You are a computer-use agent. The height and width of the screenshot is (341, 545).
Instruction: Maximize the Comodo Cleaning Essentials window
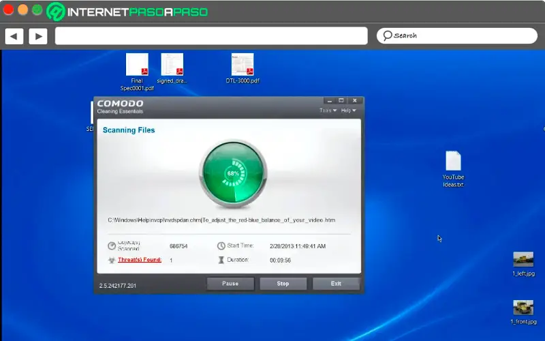coord(341,100)
